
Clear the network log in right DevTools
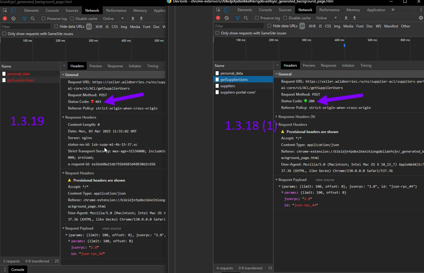click(226, 18)
